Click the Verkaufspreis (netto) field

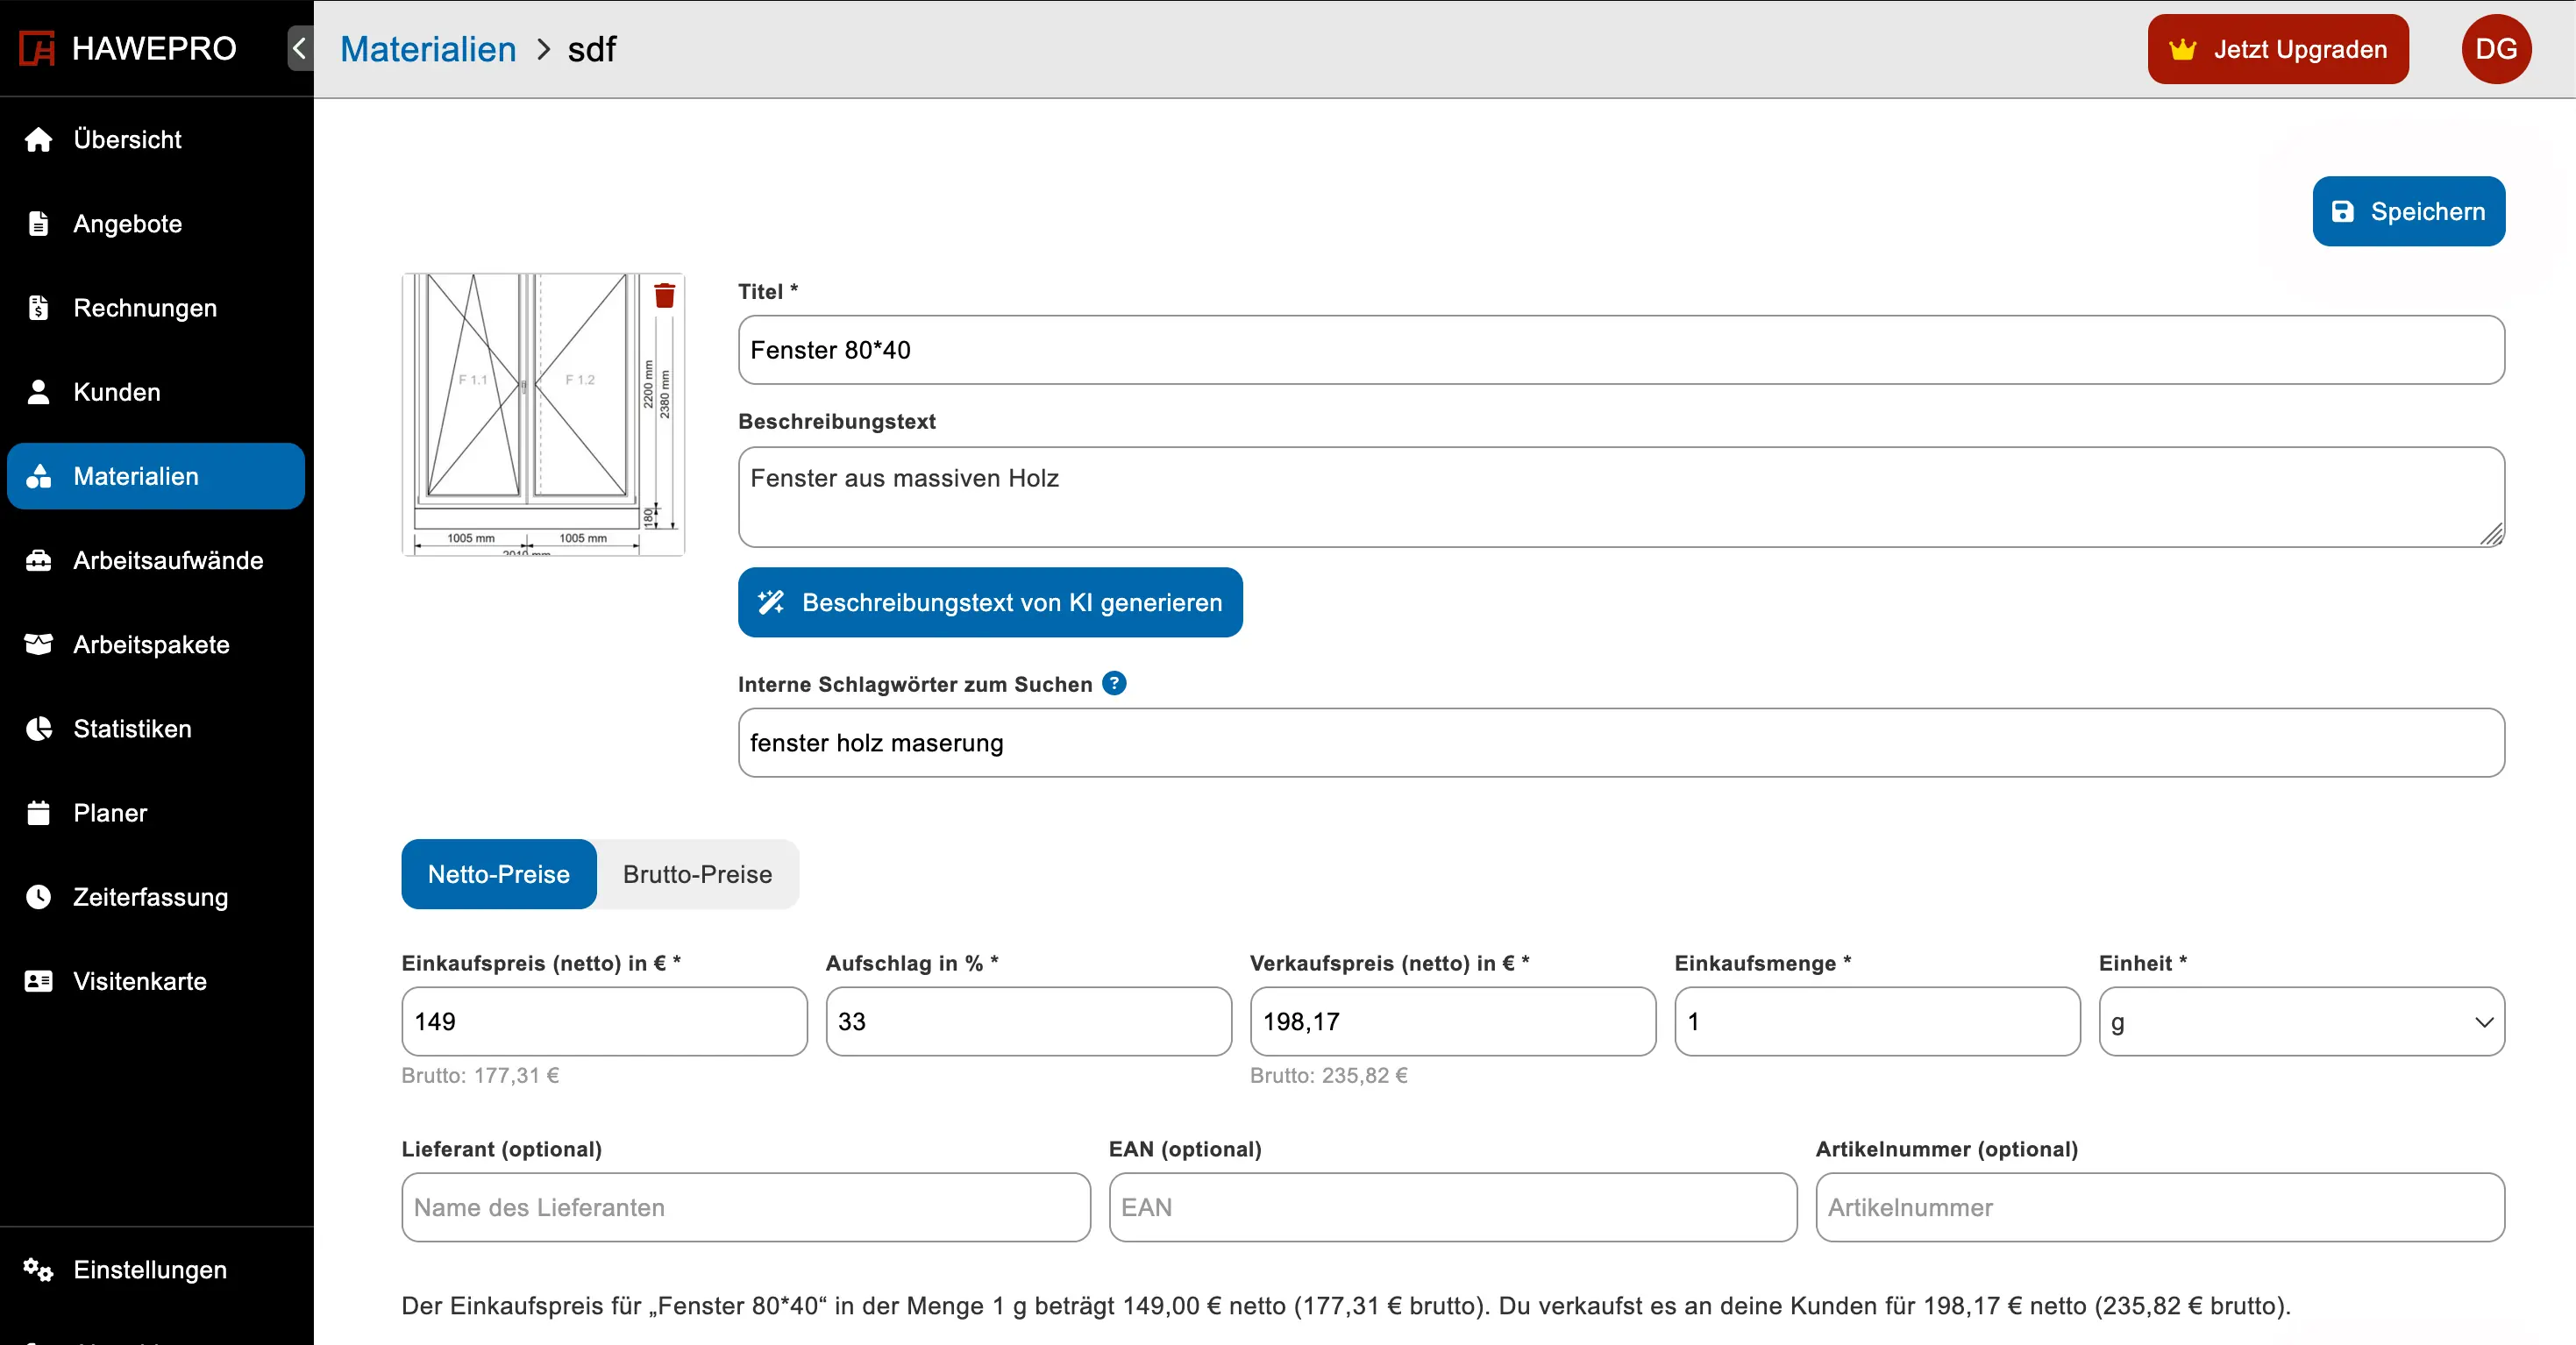(1452, 1021)
